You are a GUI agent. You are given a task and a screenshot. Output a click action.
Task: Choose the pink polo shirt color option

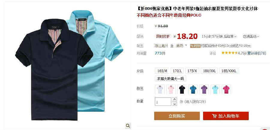[171, 90]
